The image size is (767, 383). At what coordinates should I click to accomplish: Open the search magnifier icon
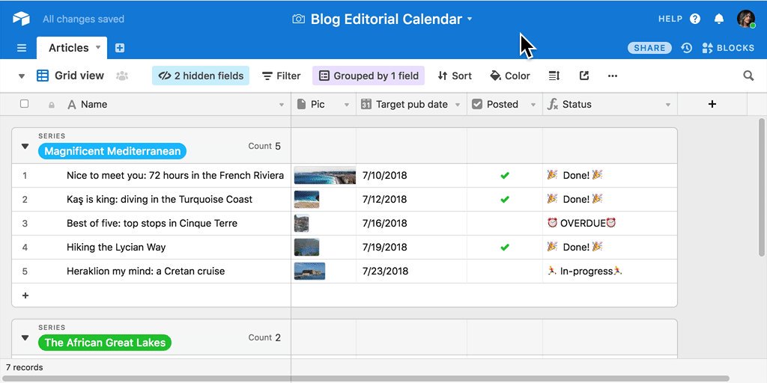(x=748, y=76)
